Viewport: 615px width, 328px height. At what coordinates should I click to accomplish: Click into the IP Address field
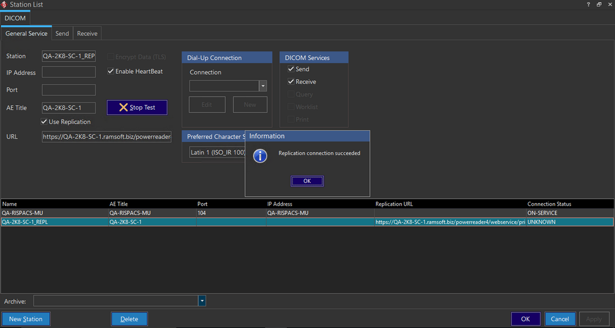click(68, 73)
